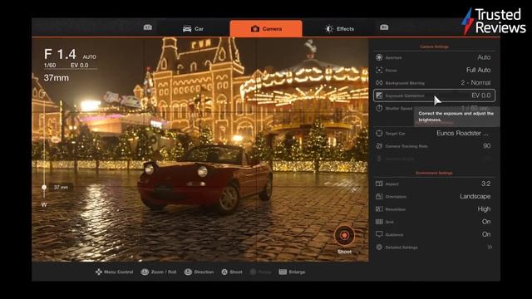Select the L1 shoulder icon before Car
The height and width of the screenshot is (299, 532).
coord(148,27)
